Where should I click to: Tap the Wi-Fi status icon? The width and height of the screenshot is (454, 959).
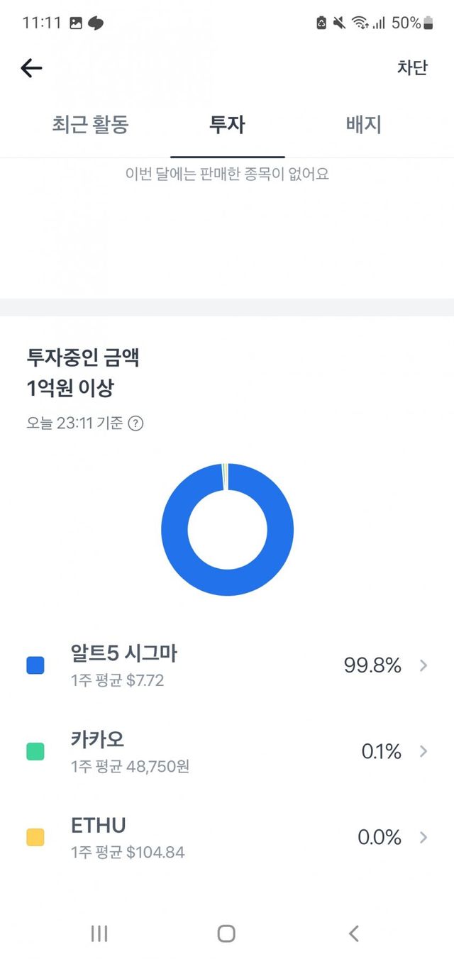(360, 23)
